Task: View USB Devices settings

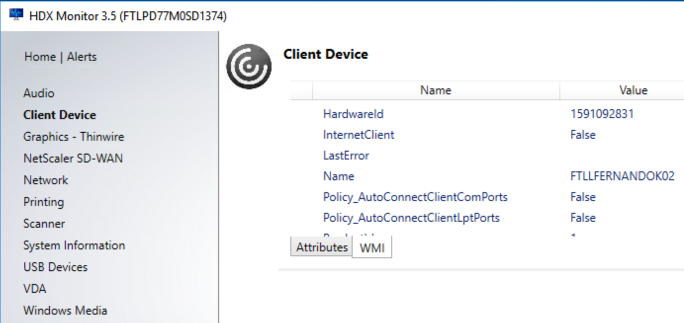Action: click(55, 267)
